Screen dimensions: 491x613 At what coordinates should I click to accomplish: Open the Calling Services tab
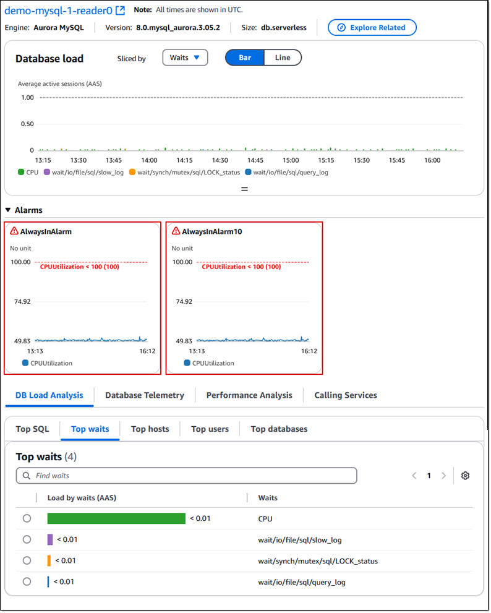coord(346,395)
